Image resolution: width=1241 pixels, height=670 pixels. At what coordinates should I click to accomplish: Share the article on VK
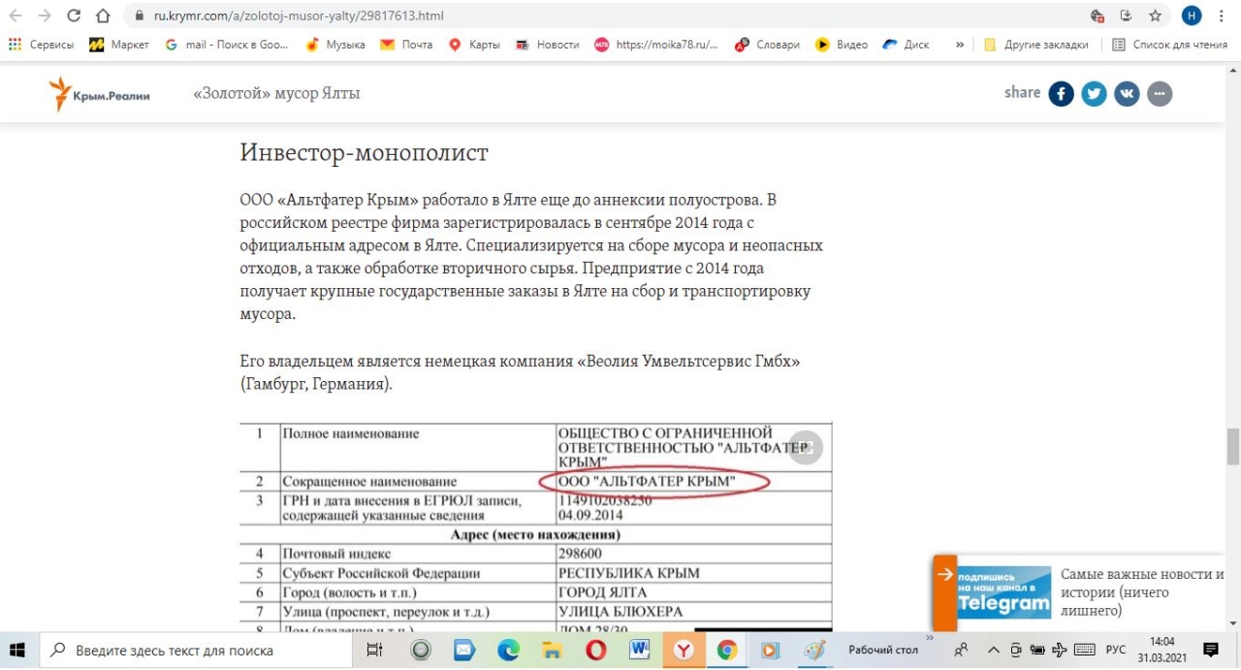[x=1127, y=93]
